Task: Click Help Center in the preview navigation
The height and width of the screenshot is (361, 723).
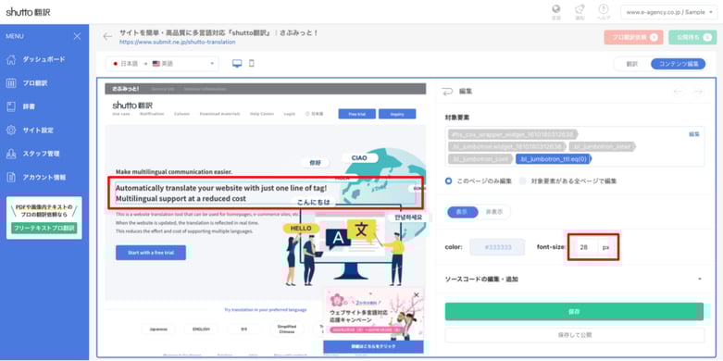Action: tap(262, 114)
